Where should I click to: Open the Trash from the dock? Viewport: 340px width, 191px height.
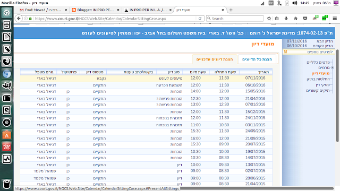pos(6,184)
